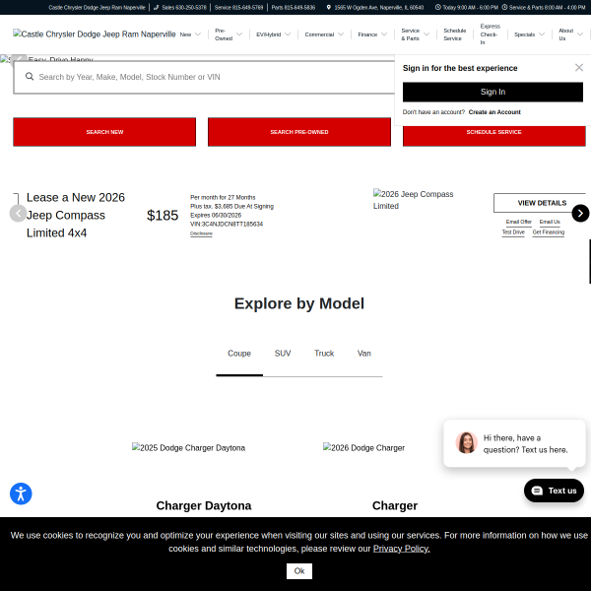
Task: Expand the Finance menu chevron
Action: [x=384, y=34]
